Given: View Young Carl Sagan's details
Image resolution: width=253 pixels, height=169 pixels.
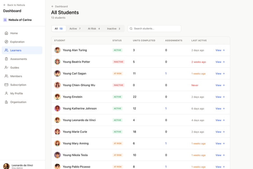Looking at the screenshot, I should point(220,74).
